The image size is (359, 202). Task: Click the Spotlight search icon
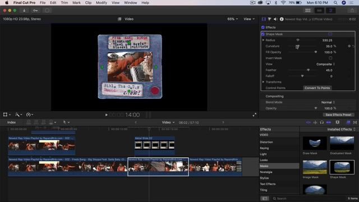(x=335, y=3)
